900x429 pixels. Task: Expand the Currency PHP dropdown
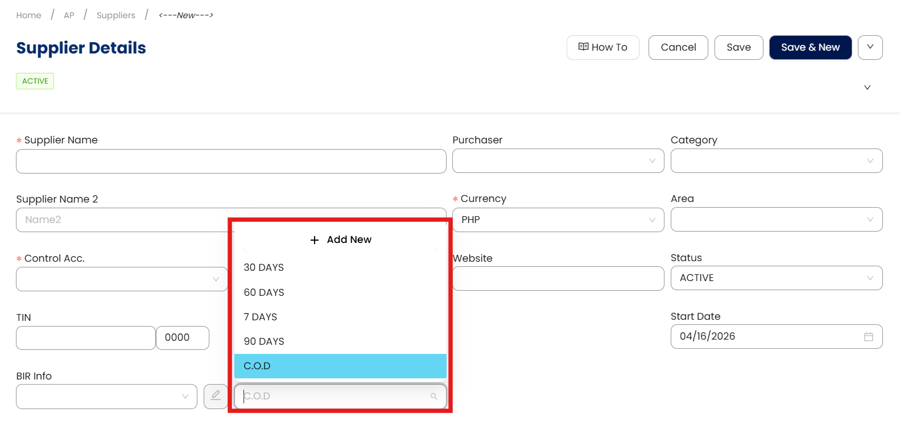tap(558, 220)
